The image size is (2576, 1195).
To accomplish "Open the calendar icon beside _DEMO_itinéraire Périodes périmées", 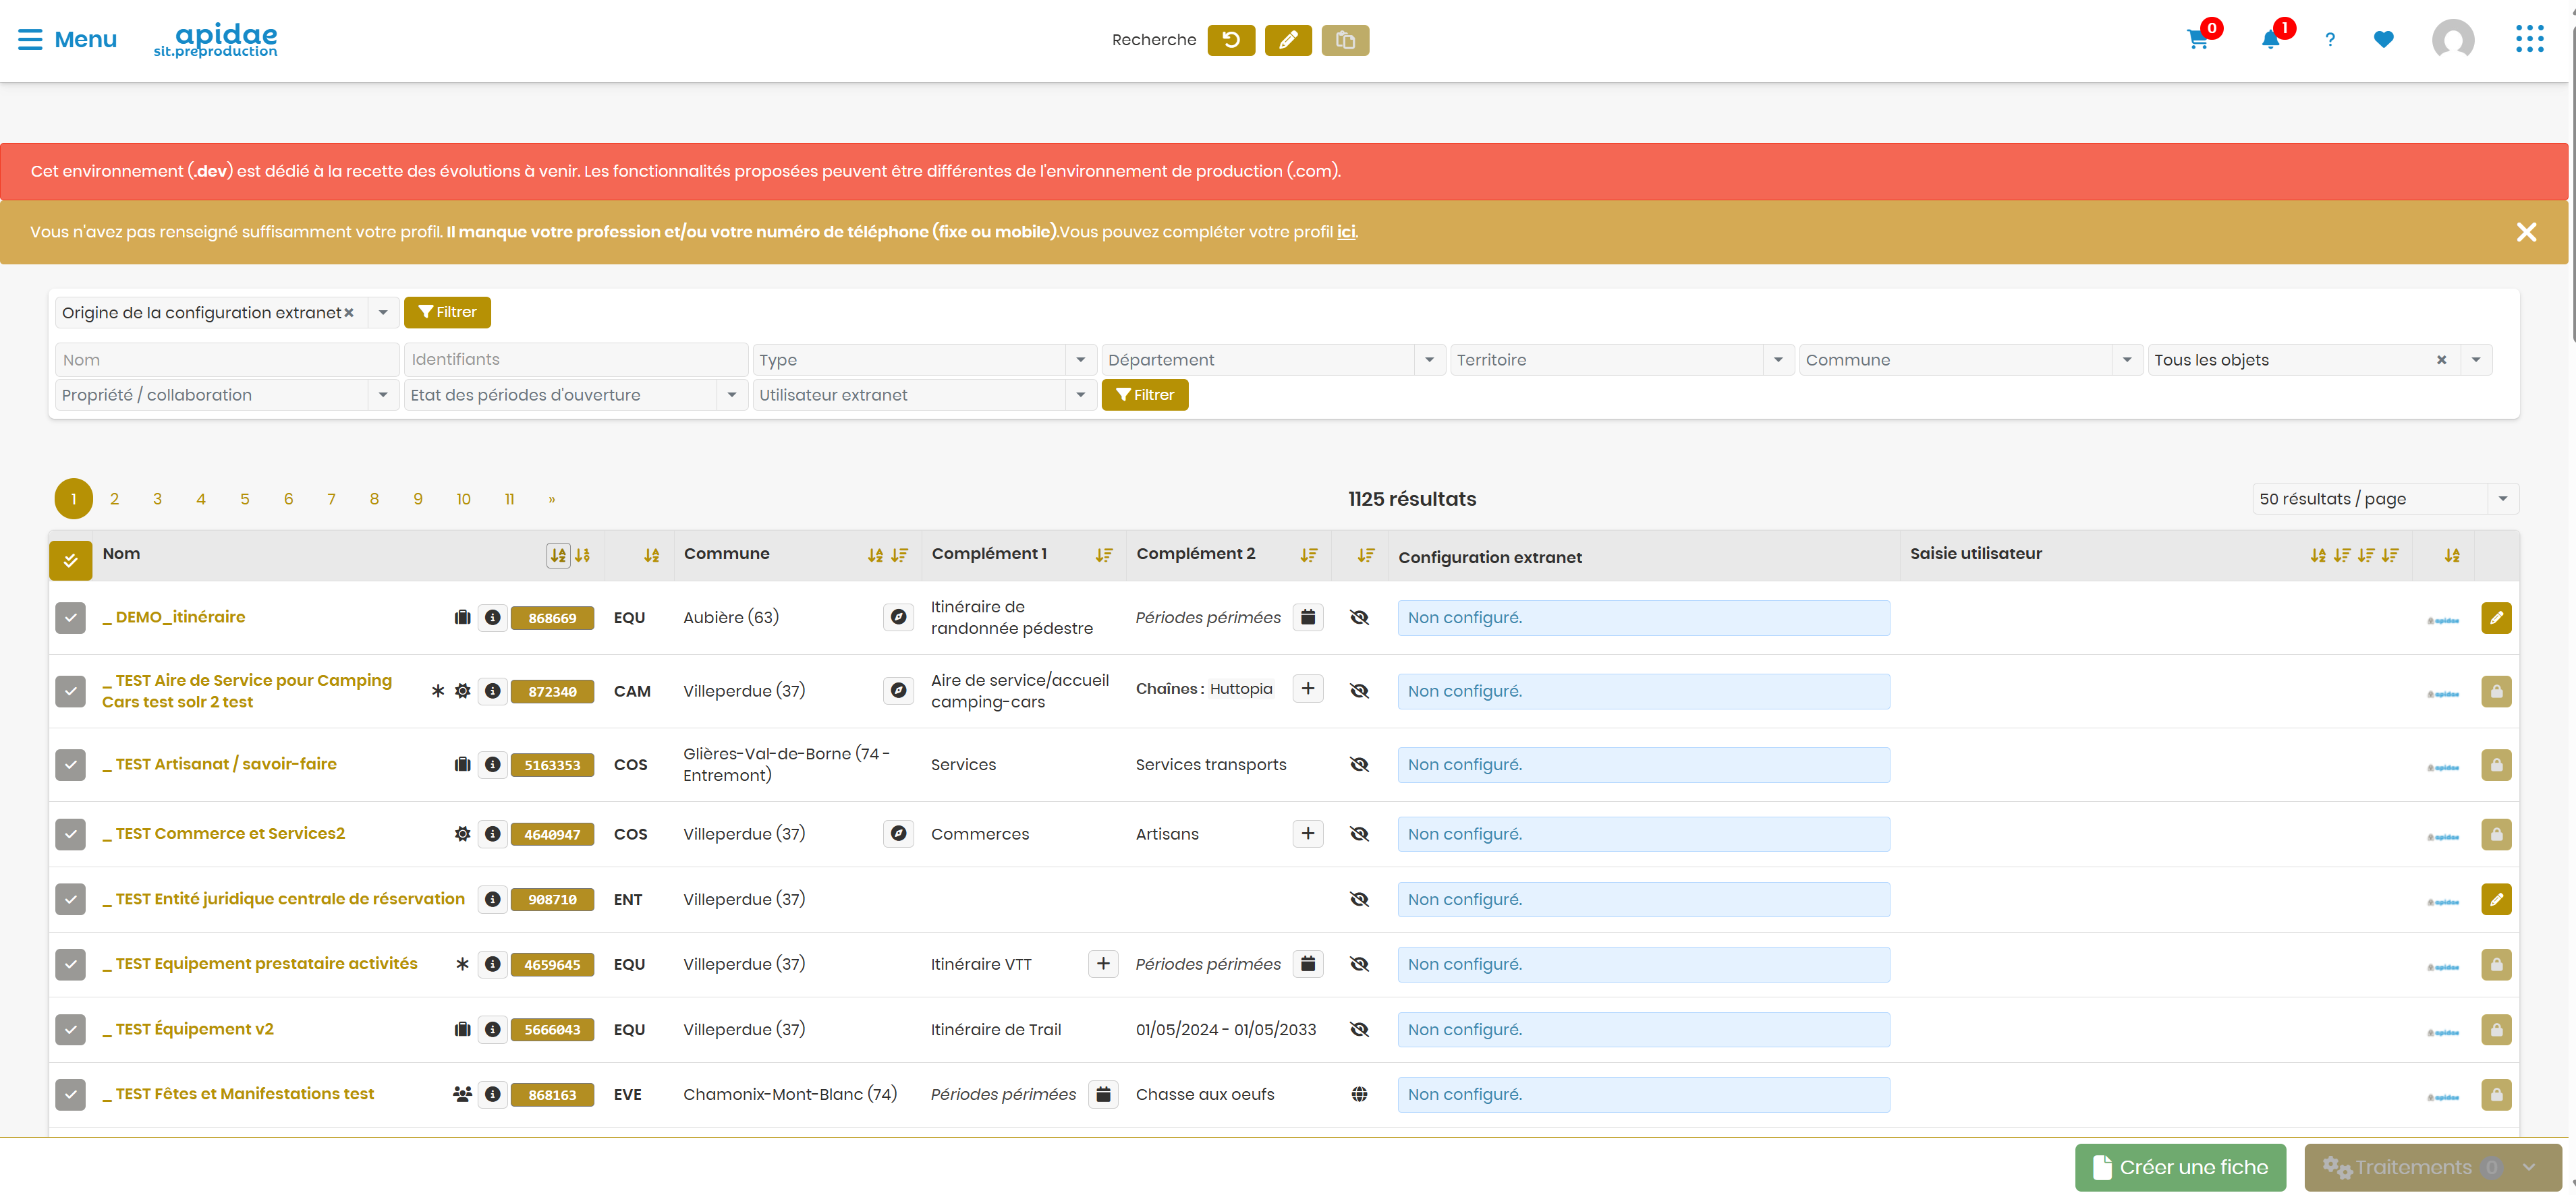I will (x=1307, y=618).
